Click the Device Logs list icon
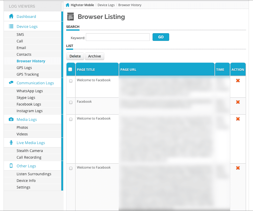 click(x=11, y=26)
